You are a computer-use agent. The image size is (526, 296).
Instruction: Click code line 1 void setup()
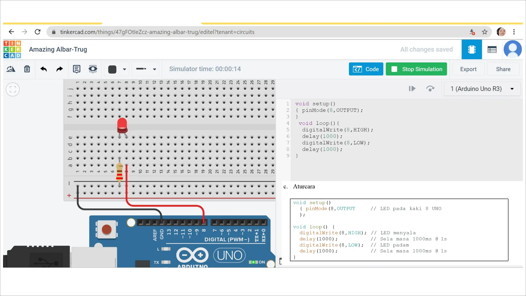pos(315,104)
